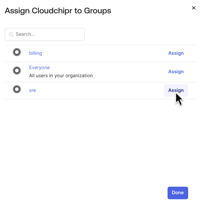Click the 'Assign Cloudchipr to Groups' heading
201x211 pixels.
pyautogui.click(x=58, y=11)
